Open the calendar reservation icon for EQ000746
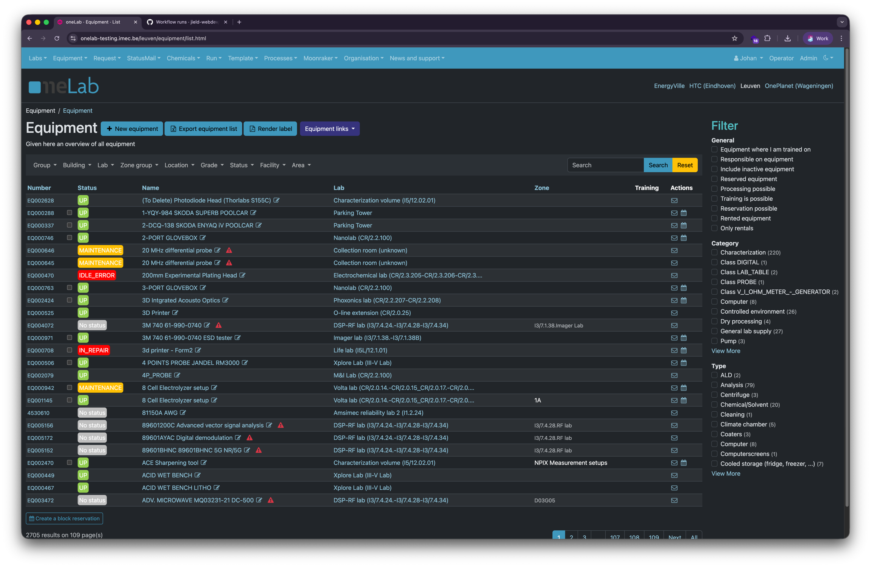Image resolution: width=871 pixels, height=567 pixels. (684, 238)
